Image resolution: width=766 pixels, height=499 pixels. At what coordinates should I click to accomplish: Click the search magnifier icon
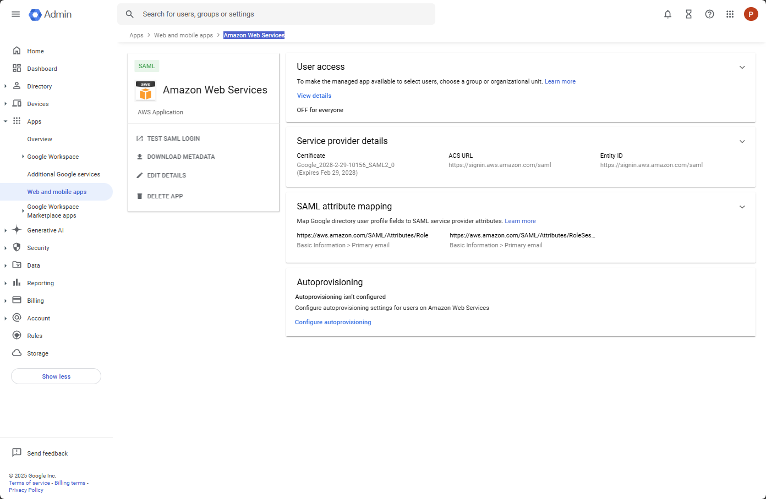[130, 14]
